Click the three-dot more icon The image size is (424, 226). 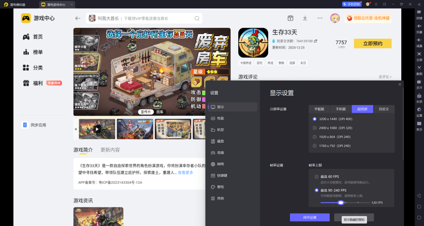tap(320, 18)
